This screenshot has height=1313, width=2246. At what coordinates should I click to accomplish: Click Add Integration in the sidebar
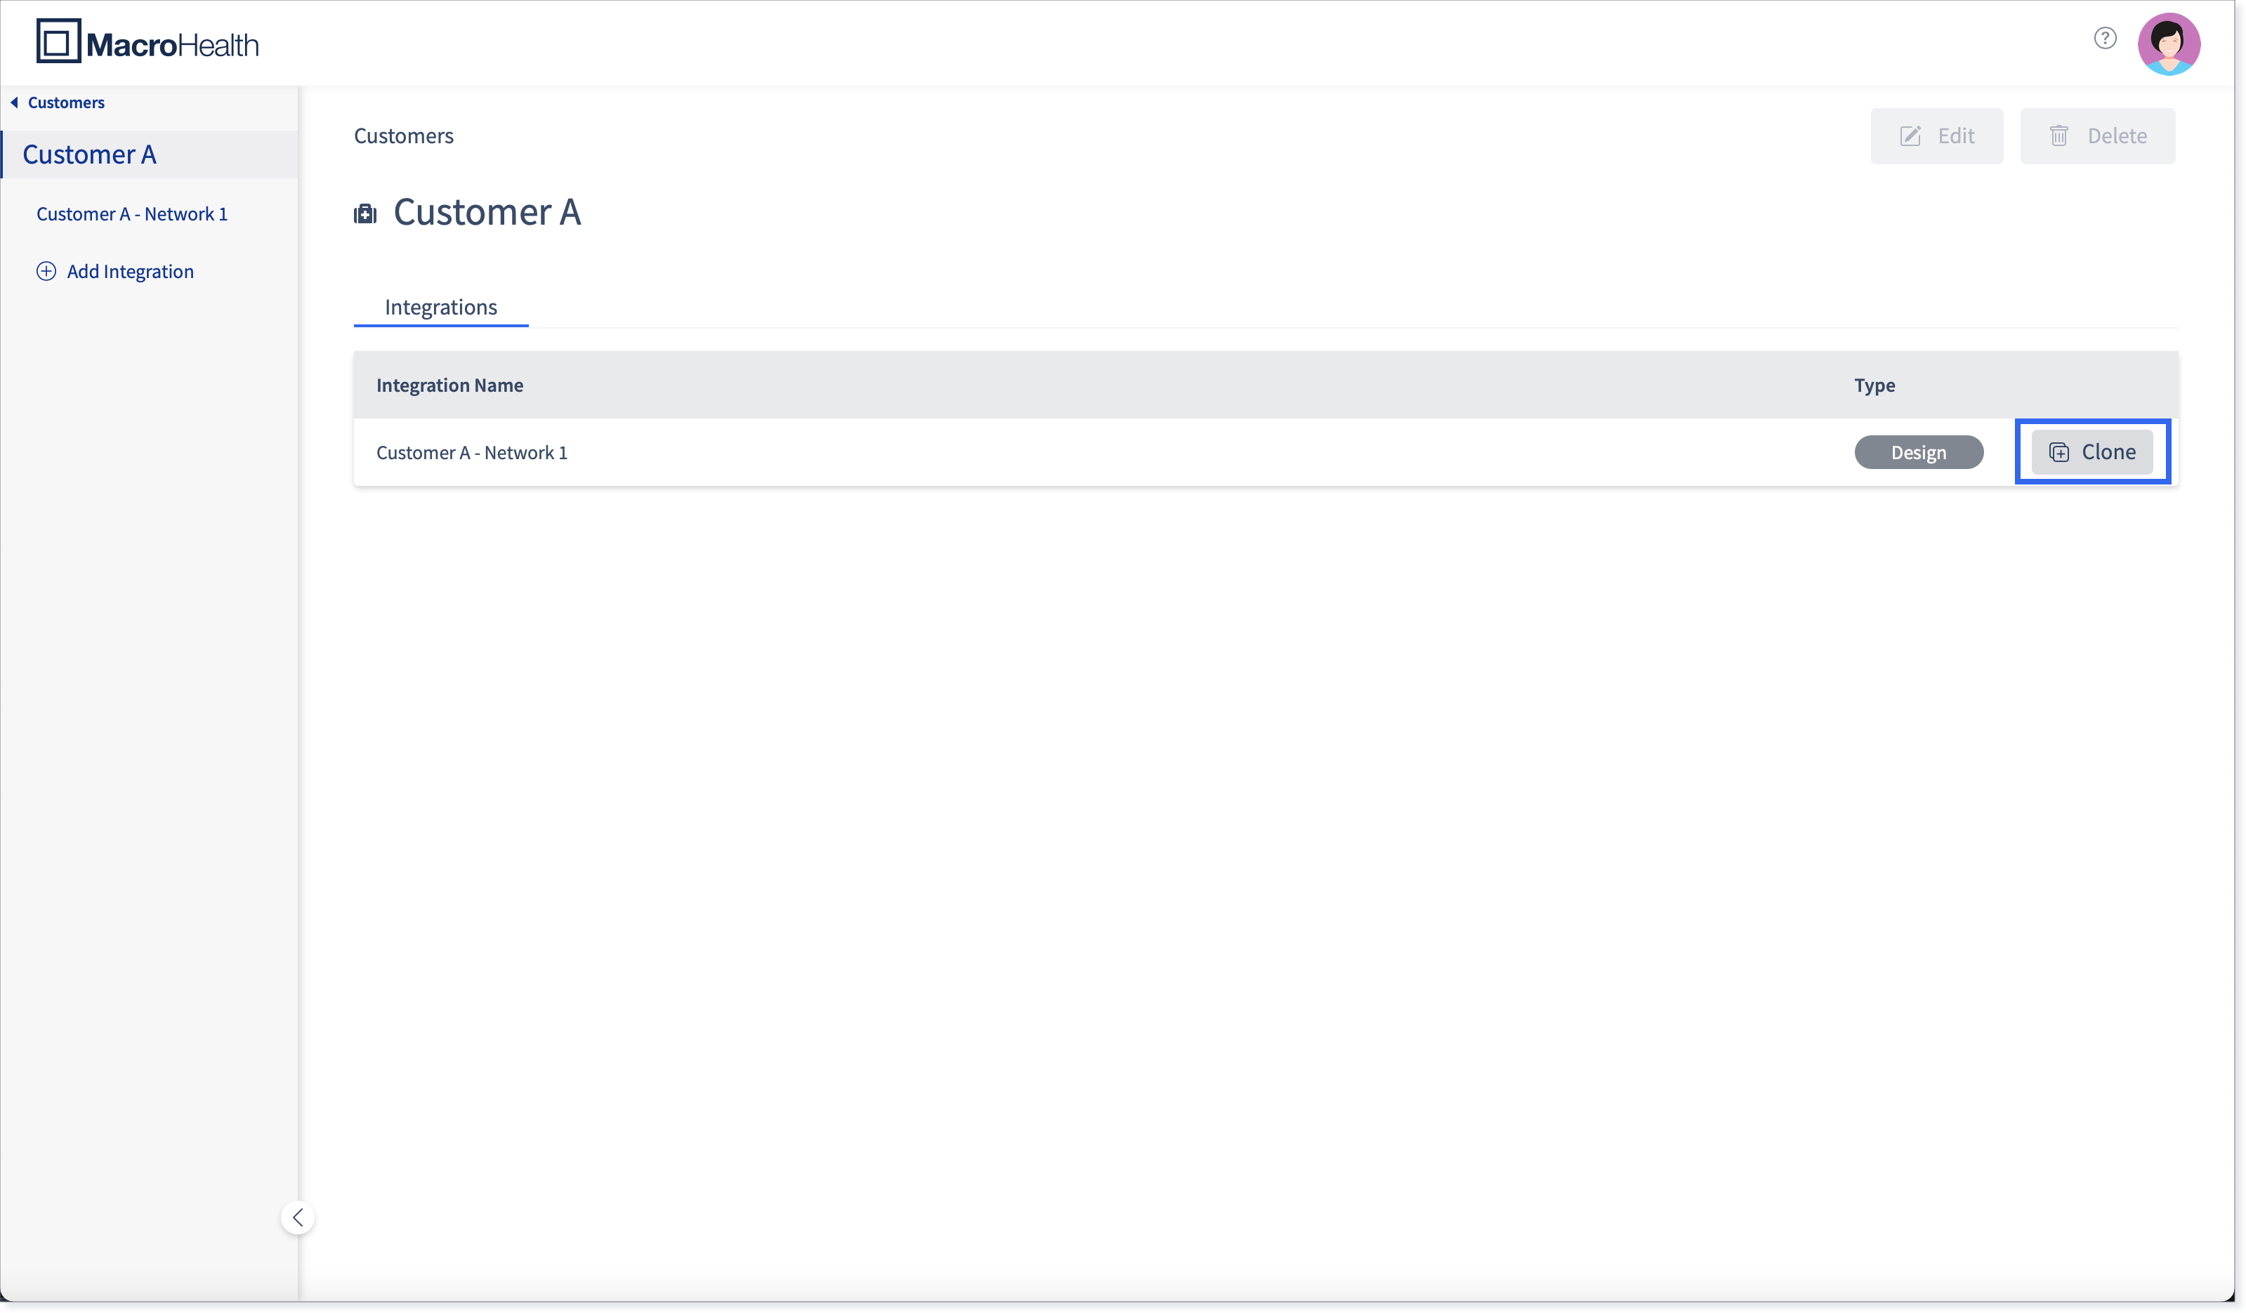point(115,271)
